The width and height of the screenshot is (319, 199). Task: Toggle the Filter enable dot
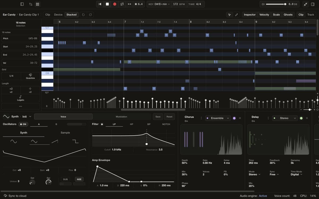102,124
